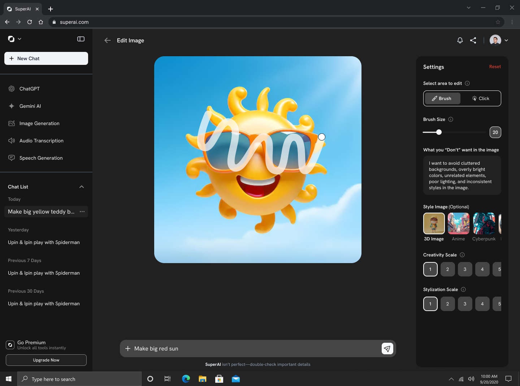Click the send prompt paper-plane icon
Image resolution: width=520 pixels, height=386 pixels.
click(387, 349)
